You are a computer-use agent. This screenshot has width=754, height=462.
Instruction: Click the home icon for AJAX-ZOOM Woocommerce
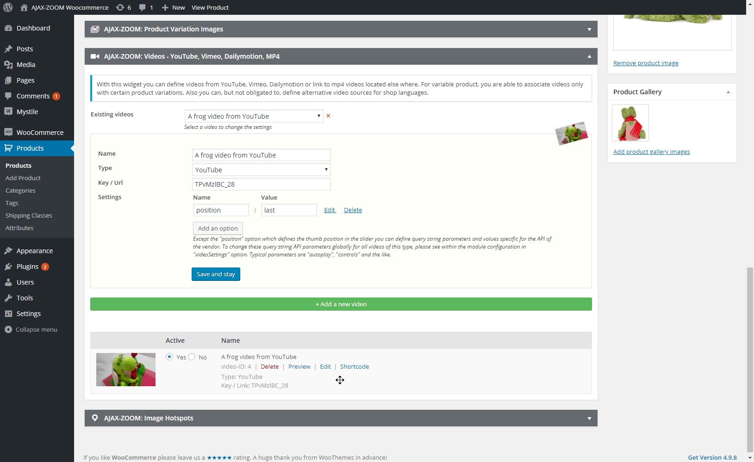point(24,7)
